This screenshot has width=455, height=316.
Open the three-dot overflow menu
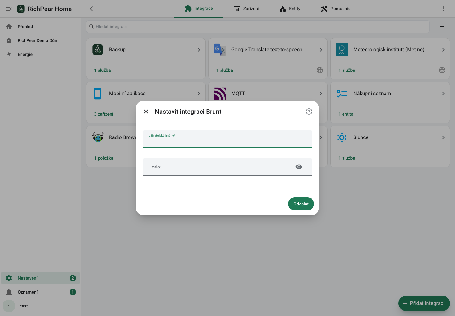(x=444, y=9)
